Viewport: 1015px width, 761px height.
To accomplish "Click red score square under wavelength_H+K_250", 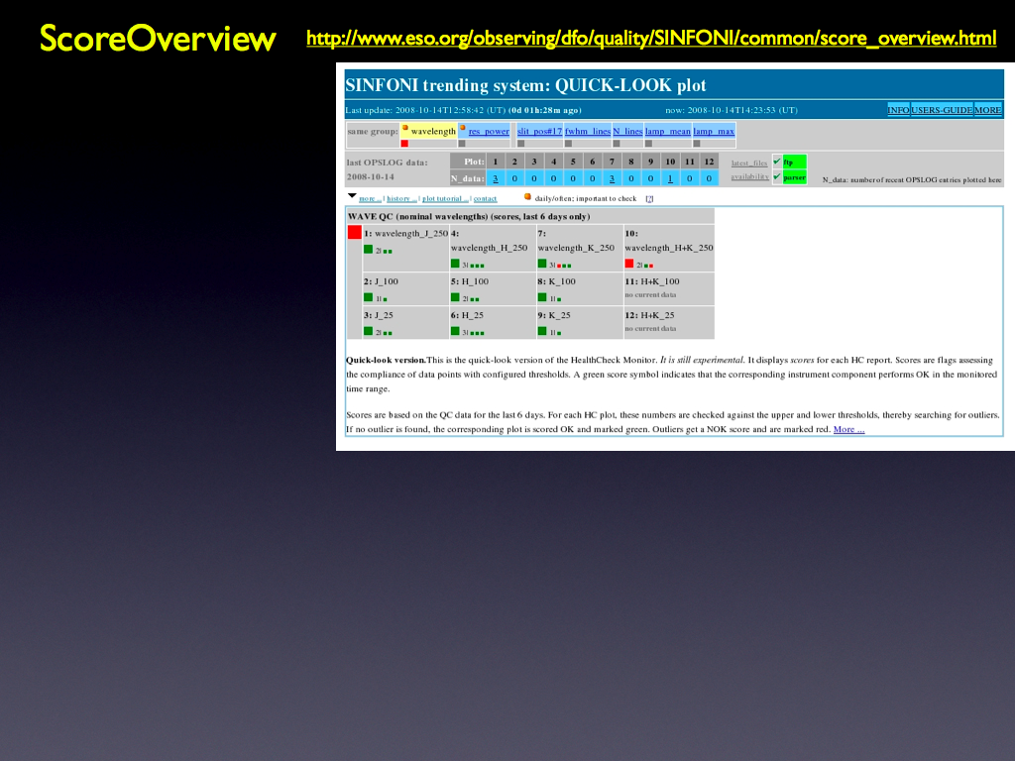I will pos(629,264).
